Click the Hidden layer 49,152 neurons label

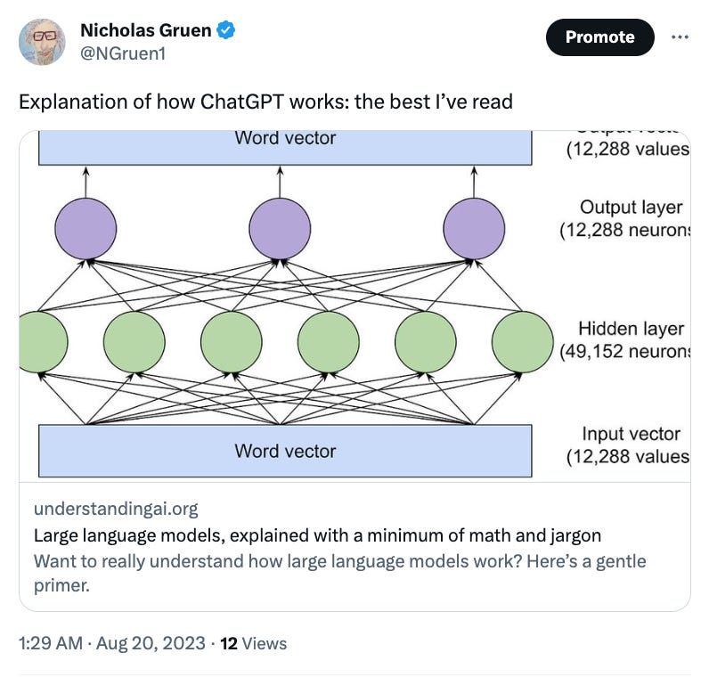click(x=625, y=340)
